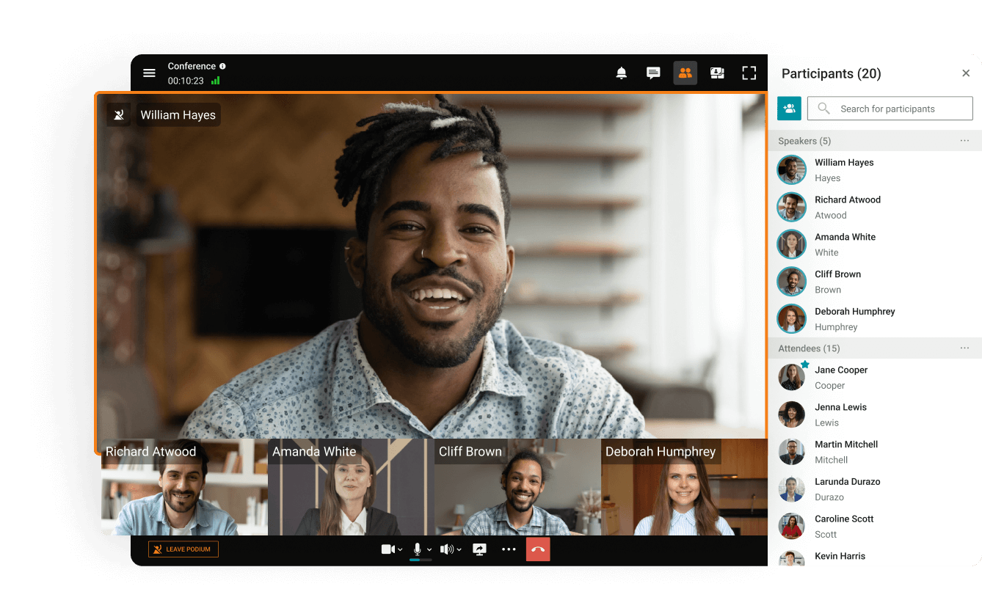
Task: Click the Conference title text
Action: [192, 66]
